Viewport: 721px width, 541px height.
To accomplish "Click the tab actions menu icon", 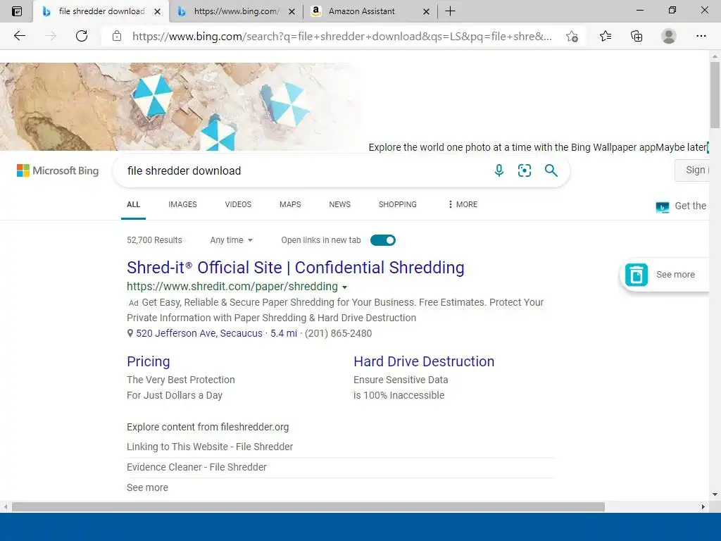I will pos(17,11).
